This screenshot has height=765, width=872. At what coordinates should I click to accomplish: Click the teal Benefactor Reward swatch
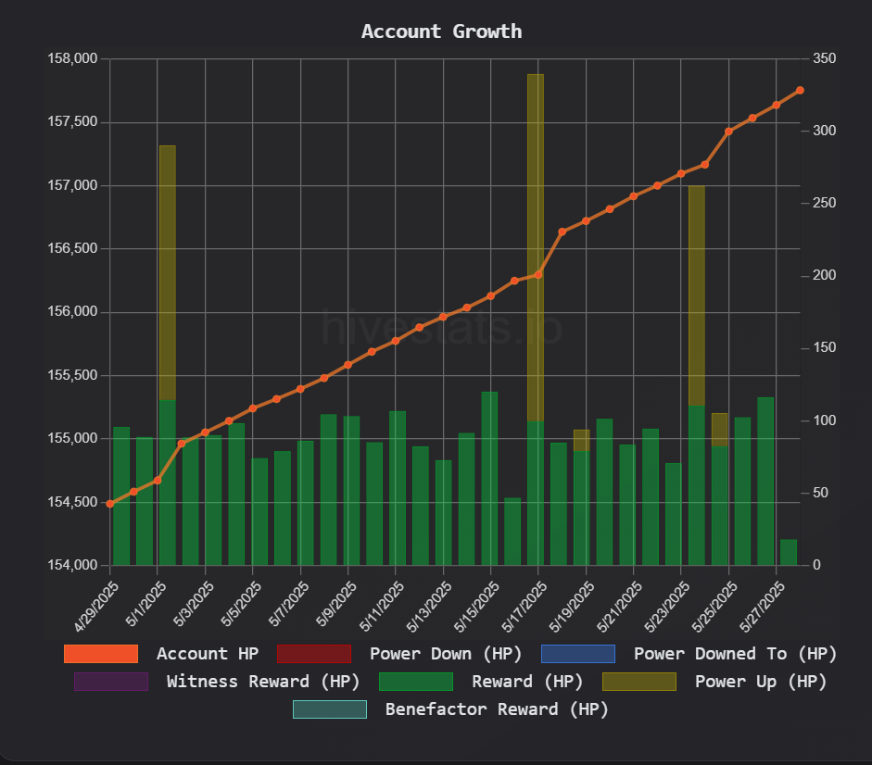(x=330, y=709)
